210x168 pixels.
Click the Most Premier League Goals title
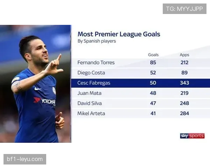pyautogui.click(x=119, y=34)
